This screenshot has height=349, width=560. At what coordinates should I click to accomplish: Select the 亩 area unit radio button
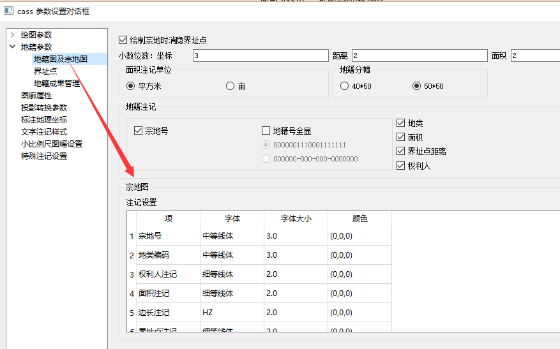[231, 86]
